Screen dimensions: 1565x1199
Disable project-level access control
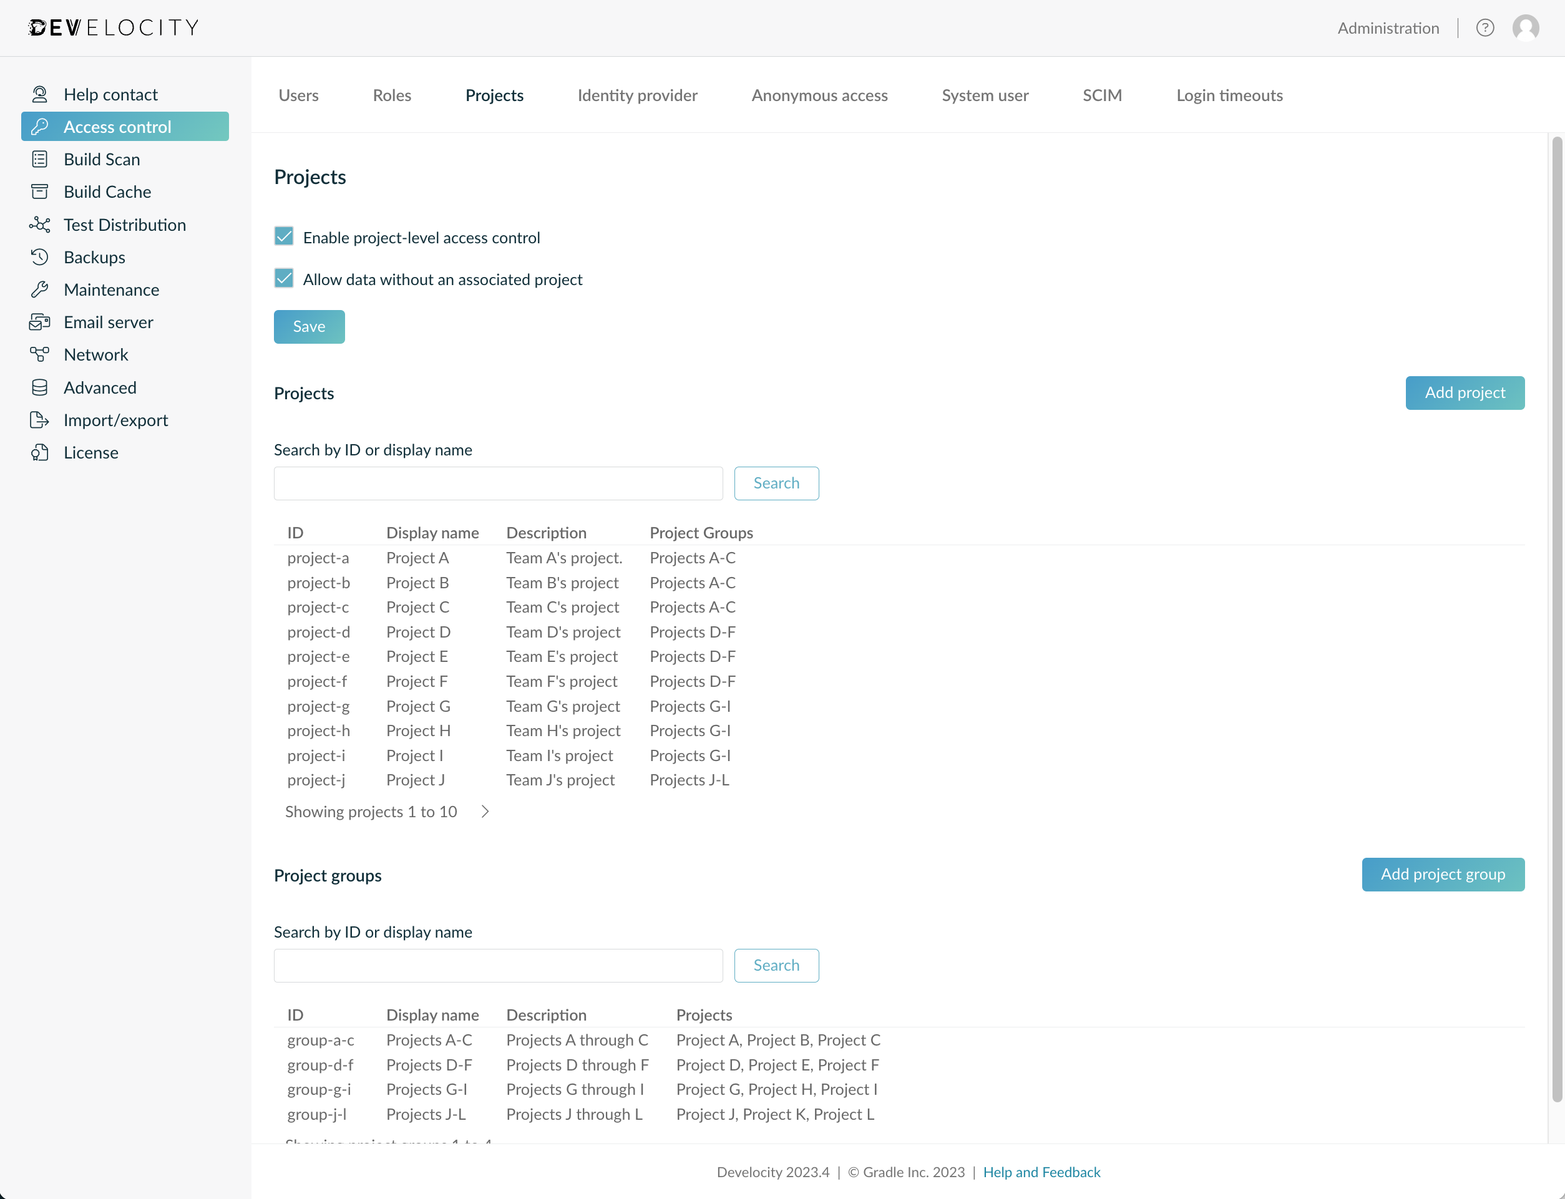[x=283, y=236]
